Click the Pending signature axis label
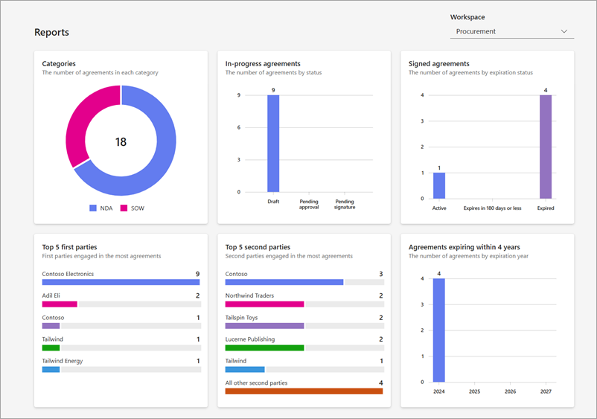The image size is (597, 419). tap(345, 205)
